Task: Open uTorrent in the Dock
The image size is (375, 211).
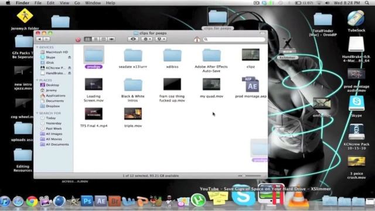Action: coord(198,200)
